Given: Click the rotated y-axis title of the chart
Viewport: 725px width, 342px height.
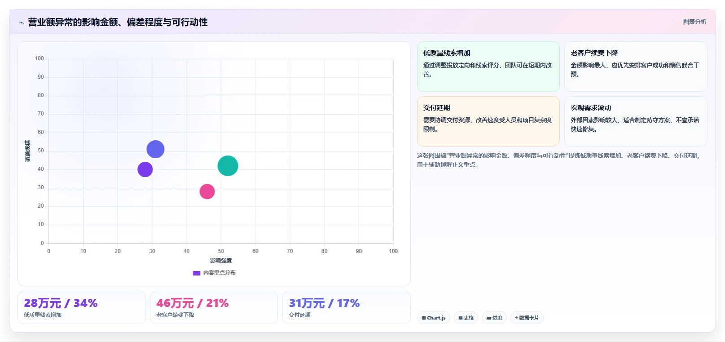Looking at the screenshot, I should [x=28, y=151].
